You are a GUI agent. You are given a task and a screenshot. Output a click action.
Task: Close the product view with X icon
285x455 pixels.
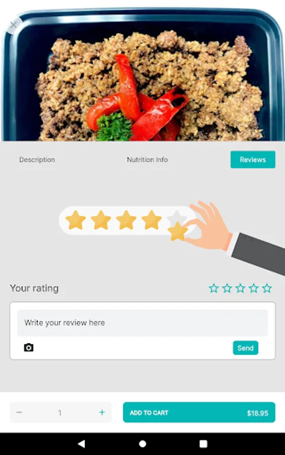13,25
